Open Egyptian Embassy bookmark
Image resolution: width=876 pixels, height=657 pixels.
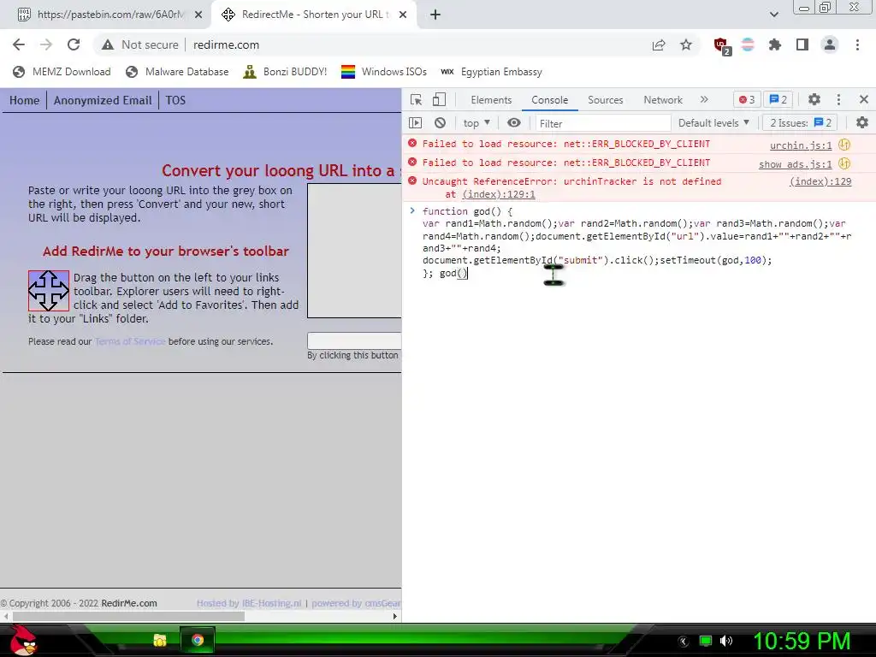(x=491, y=72)
